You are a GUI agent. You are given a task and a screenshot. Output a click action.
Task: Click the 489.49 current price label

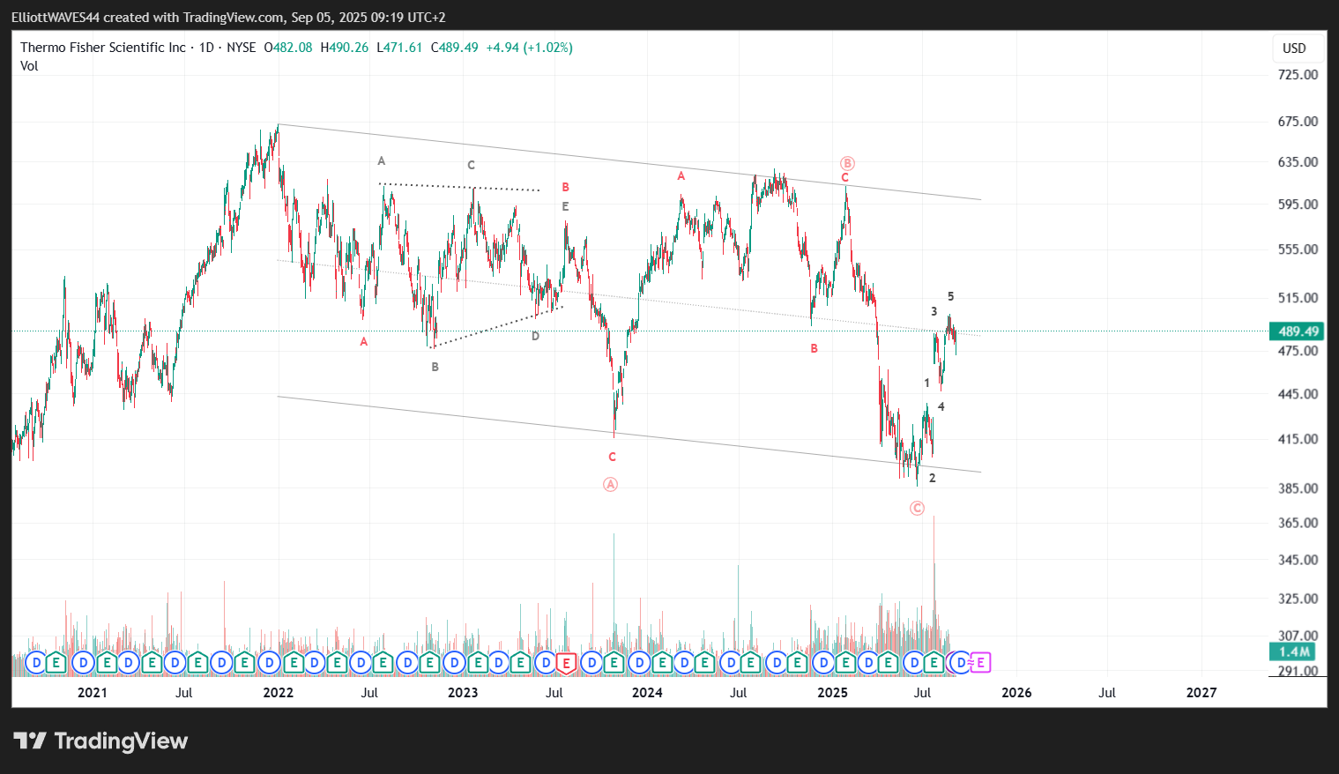click(1298, 331)
